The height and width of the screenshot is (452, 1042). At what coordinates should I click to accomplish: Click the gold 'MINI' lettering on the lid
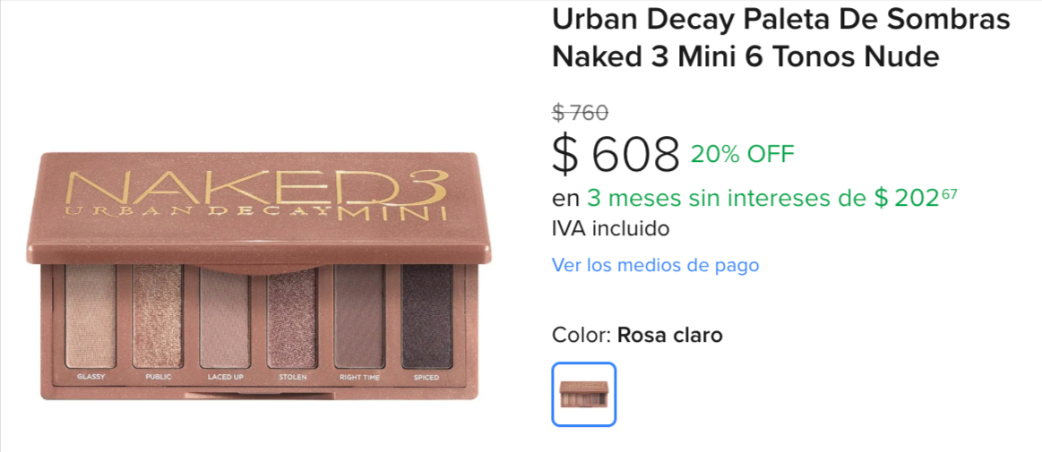(392, 214)
